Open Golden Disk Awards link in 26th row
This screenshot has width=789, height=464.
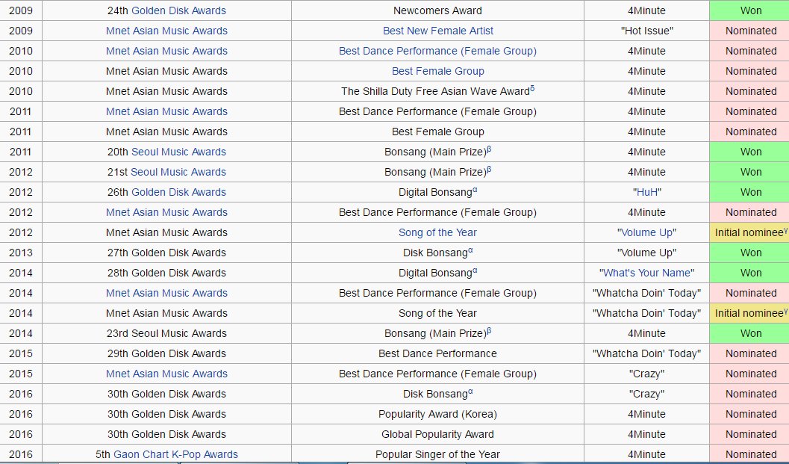(178, 192)
